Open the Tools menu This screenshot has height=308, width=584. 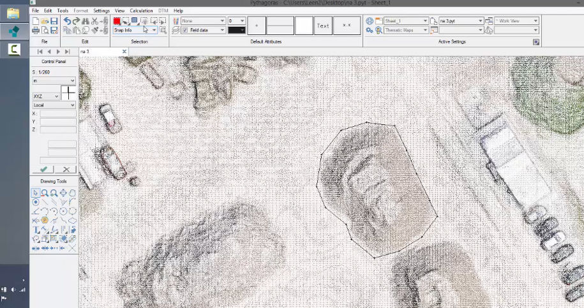(63, 11)
